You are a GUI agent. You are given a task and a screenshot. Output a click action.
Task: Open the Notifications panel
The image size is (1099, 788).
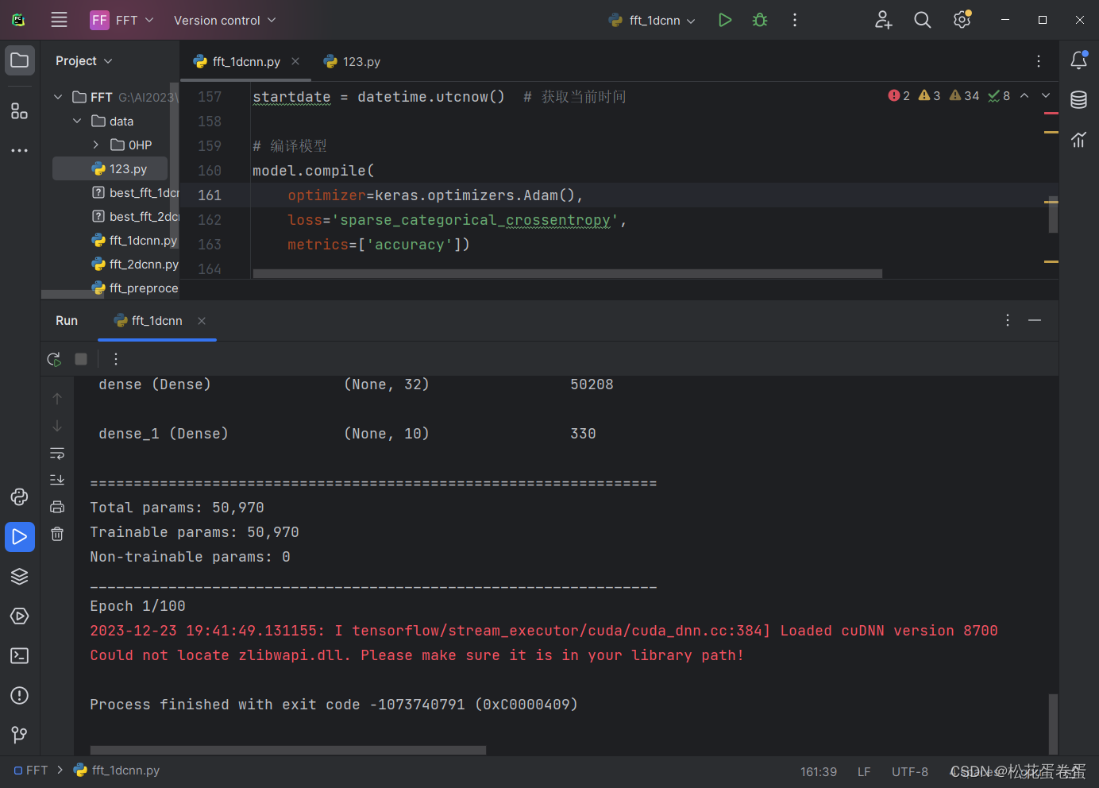tap(1078, 60)
